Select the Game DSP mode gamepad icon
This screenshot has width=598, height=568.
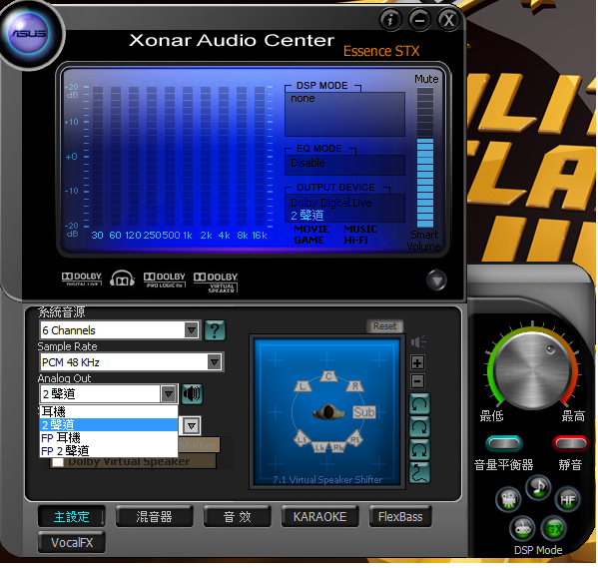click(522, 529)
